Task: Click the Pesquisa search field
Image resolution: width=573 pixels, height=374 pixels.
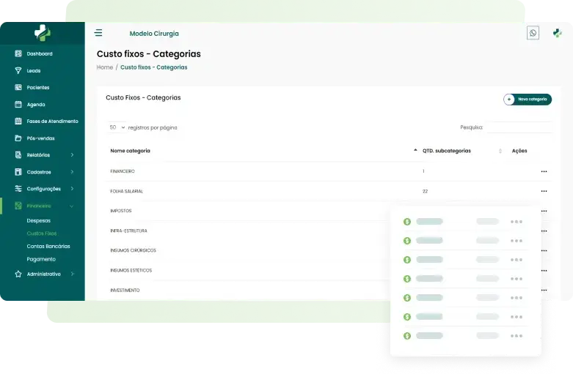Action: 519,127
